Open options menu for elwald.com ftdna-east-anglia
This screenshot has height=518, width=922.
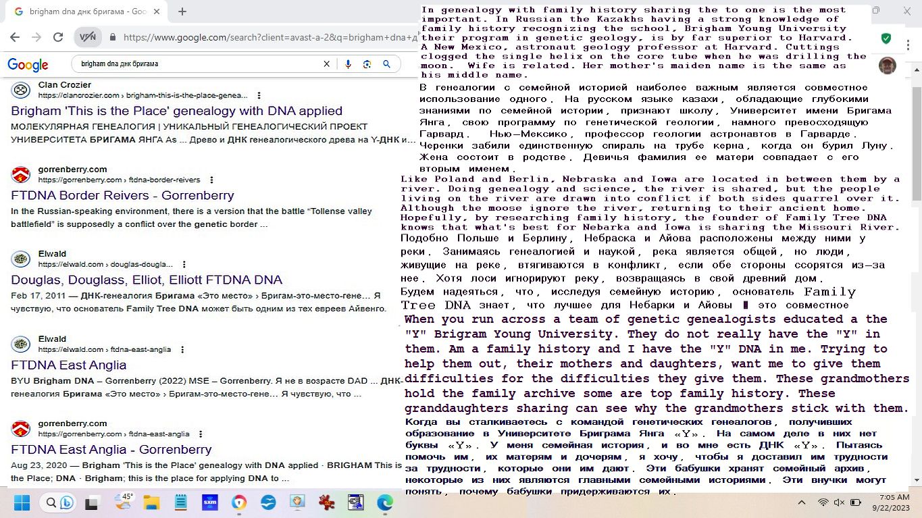(182, 349)
